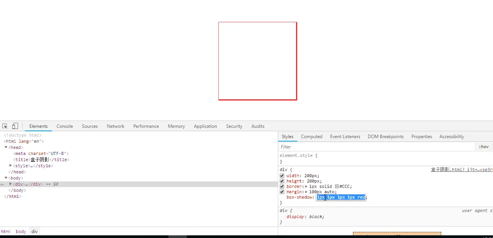Collapse the body node in DOM tree
493x238 pixels.
(6, 178)
